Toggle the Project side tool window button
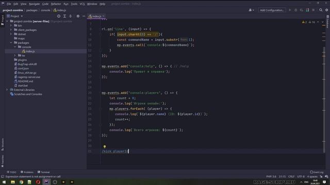The image size is (330, 185). click(x=3, y=20)
